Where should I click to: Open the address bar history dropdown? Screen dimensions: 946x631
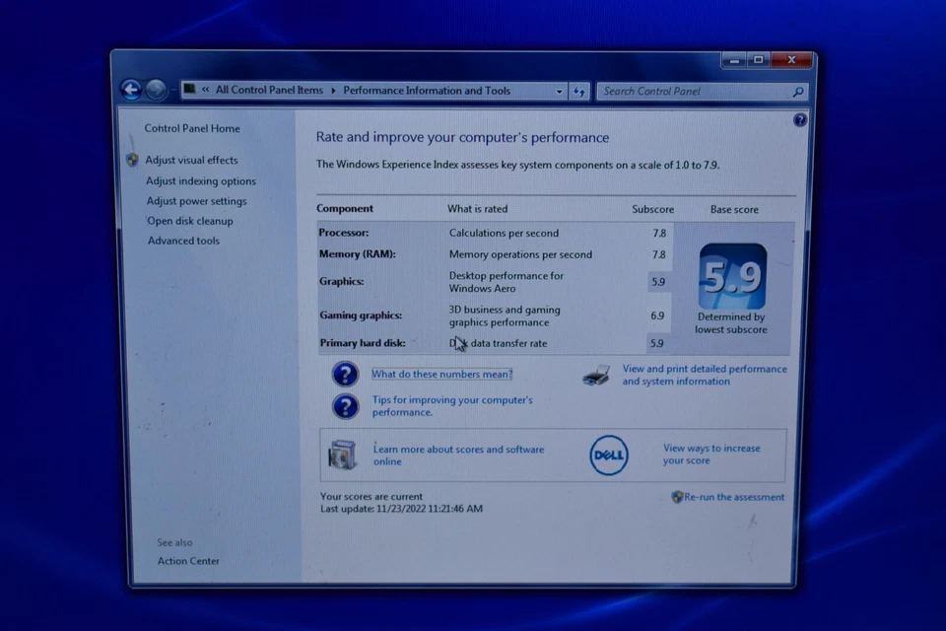tap(559, 92)
